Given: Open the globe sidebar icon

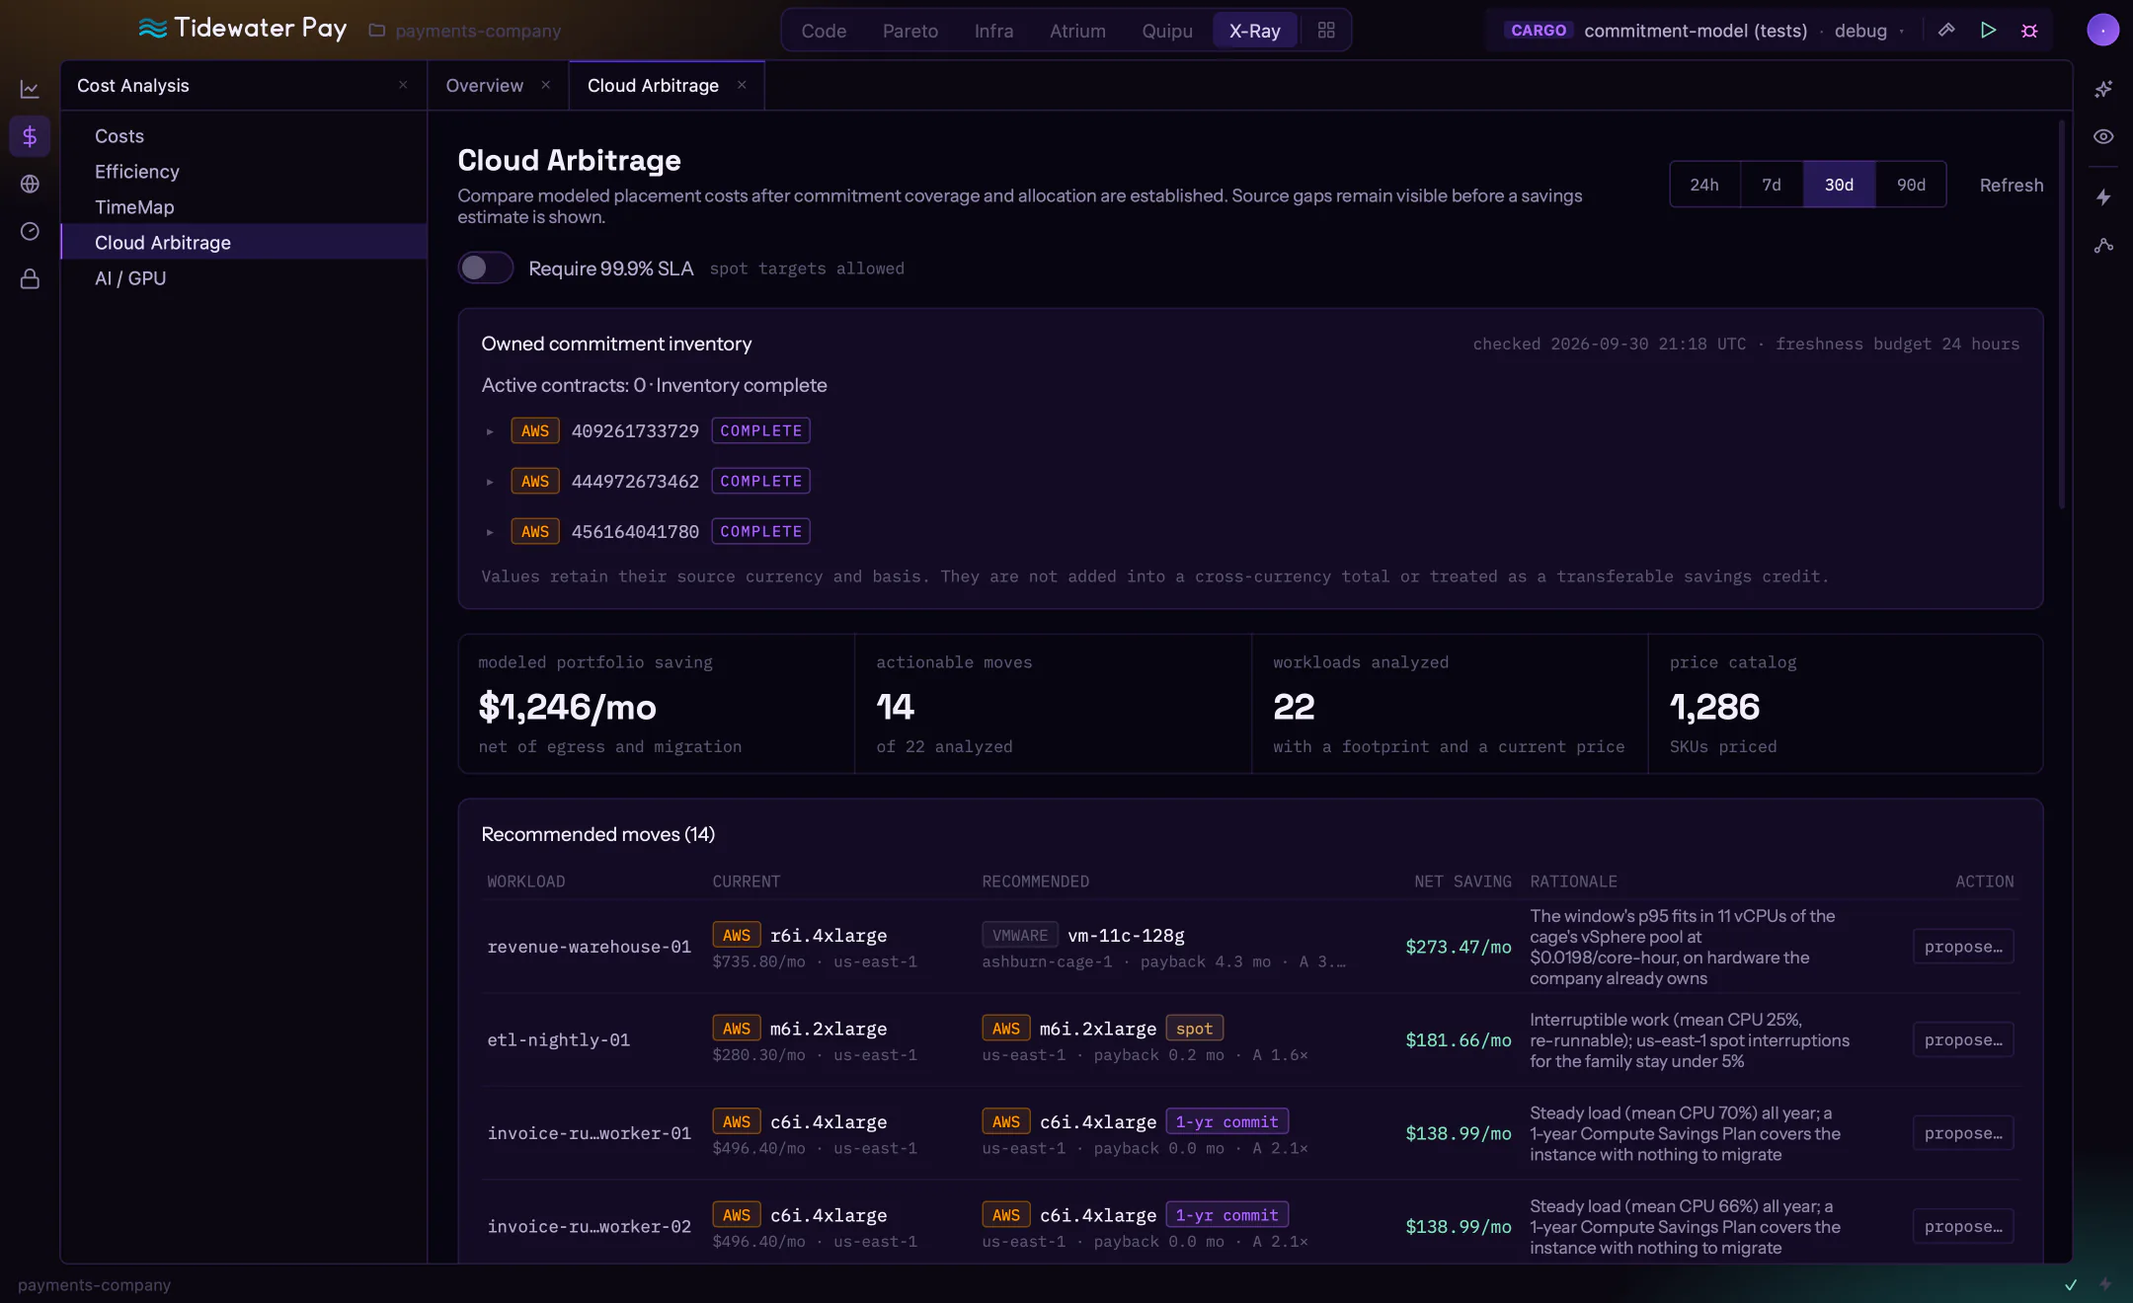Looking at the screenshot, I should pyautogui.click(x=30, y=184).
